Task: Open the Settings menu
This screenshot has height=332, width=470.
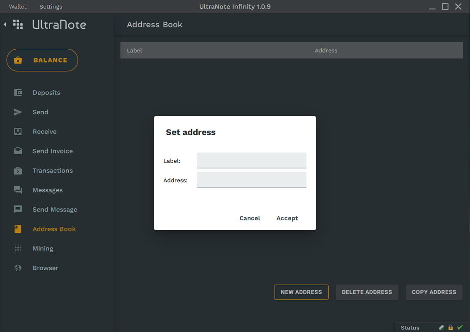Action: 51,7
